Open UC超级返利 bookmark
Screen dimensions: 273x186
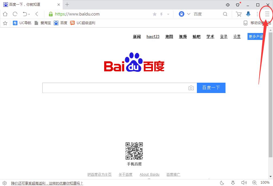pos(82,23)
